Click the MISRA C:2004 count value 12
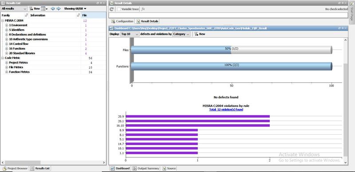 point(85,20)
